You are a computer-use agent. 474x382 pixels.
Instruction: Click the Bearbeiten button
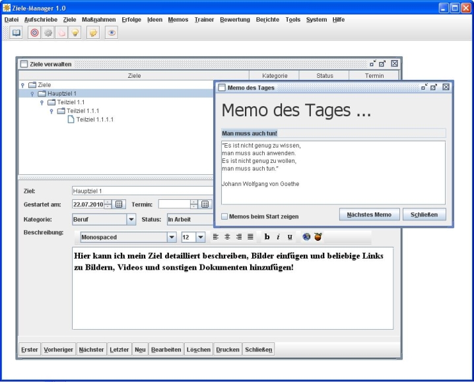[166, 350]
